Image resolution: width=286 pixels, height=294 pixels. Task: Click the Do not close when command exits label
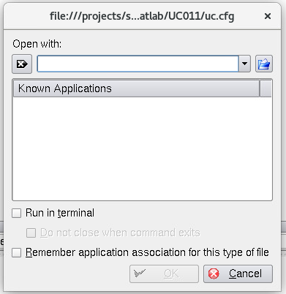(120, 233)
